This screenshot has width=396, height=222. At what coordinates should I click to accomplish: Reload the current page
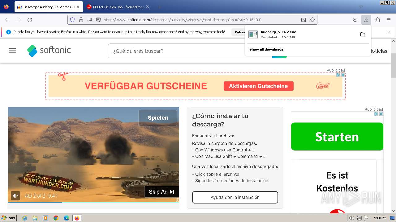coord(30,20)
